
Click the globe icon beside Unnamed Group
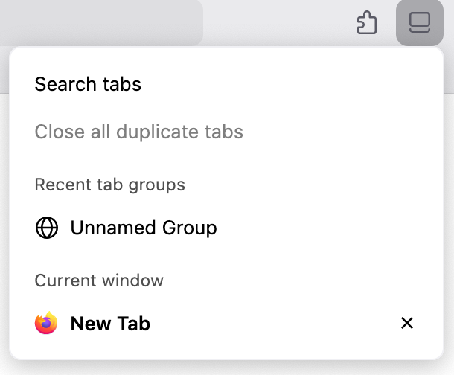[47, 228]
